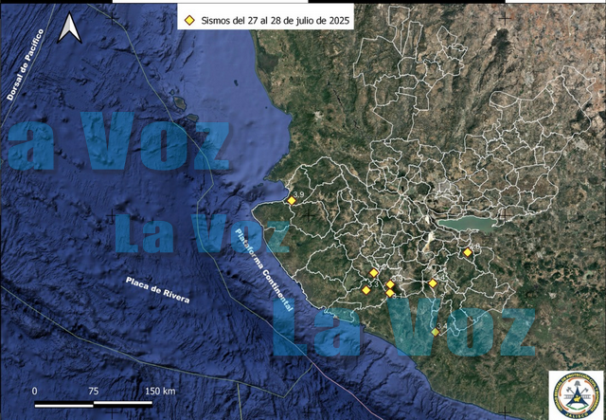Click the earthquake marker southeast of the lake
The height and width of the screenshot is (420, 606).
468,252
